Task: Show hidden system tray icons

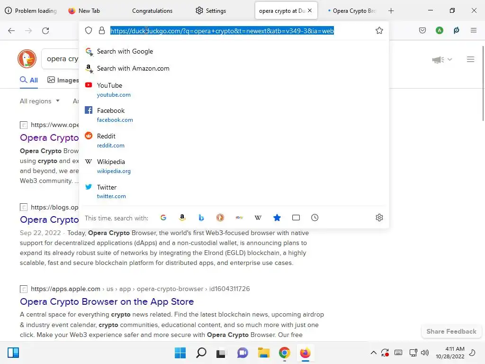Action: coord(374,353)
